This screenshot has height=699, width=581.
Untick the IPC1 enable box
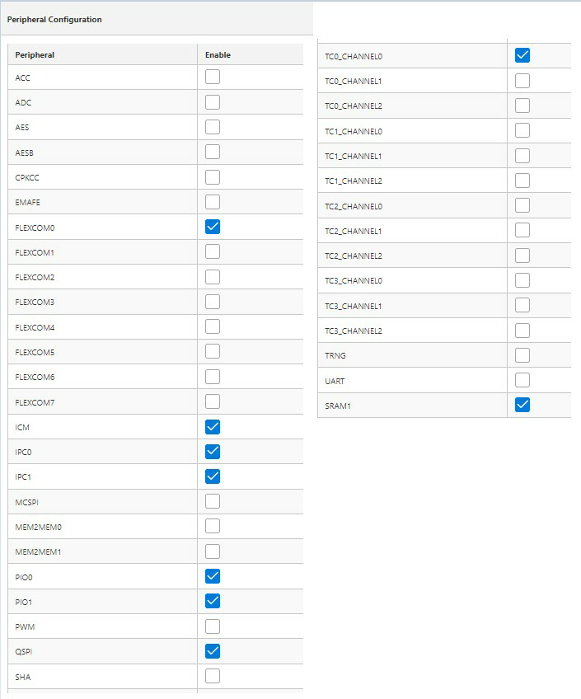213,476
